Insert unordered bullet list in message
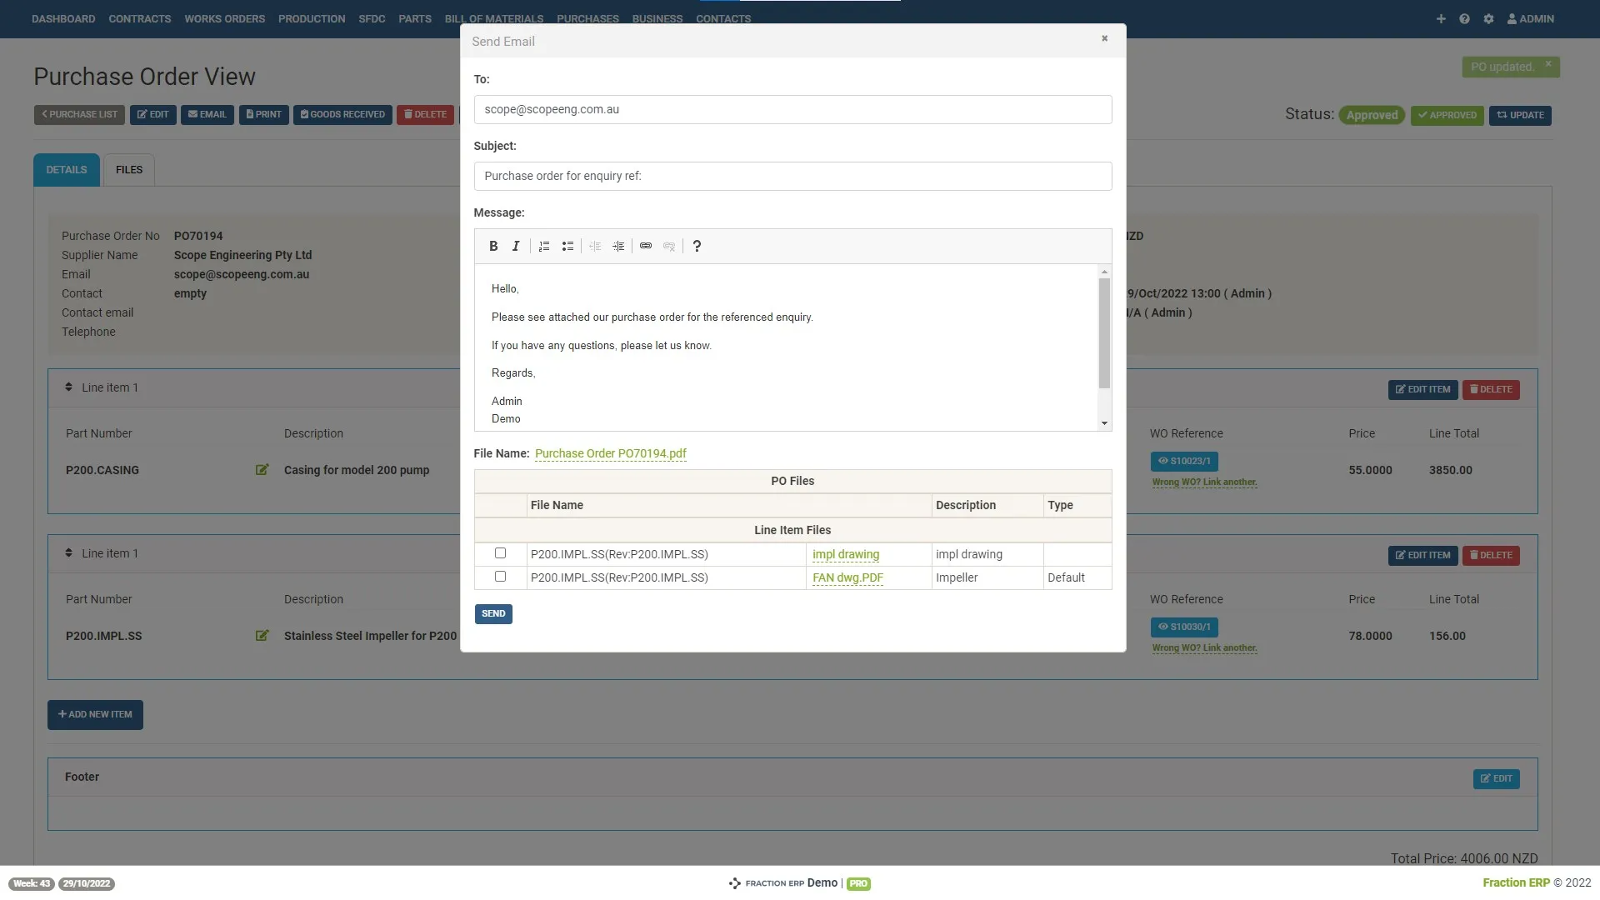Viewport: 1600px width, 900px height. point(567,246)
